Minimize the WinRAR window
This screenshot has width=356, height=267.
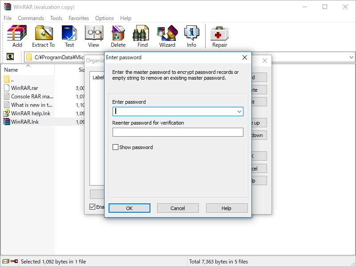(305, 7)
